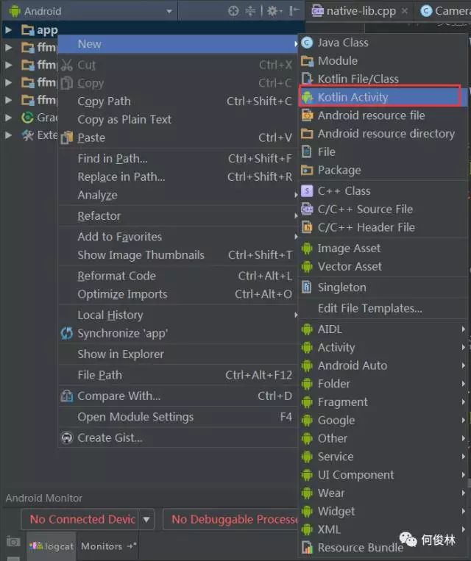Screen dimensions: 471x561
Task: Click the Package folder icon
Action: click(307, 170)
